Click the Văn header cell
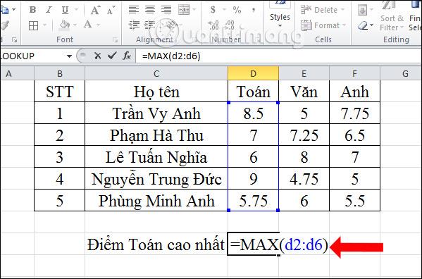 (x=304, y=92)
